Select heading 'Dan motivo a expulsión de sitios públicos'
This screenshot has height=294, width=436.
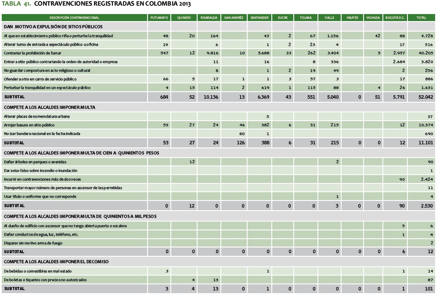pos(53,26)
